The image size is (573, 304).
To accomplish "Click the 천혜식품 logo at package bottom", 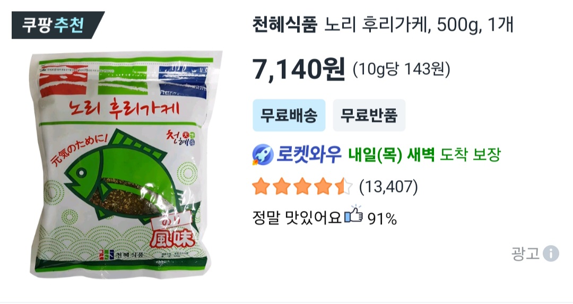I will (120, 254).
